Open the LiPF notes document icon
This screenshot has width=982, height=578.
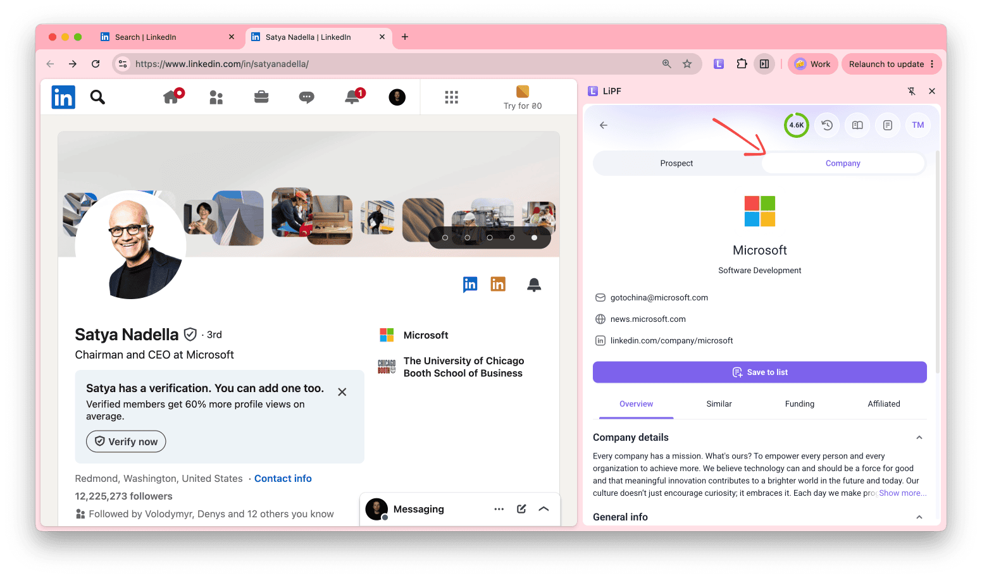pos(888,125)
